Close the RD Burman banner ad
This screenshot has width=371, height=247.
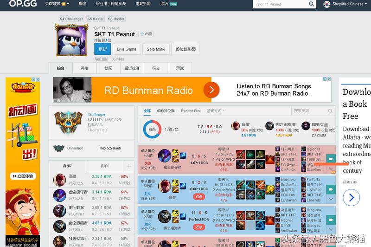pos(329,79)
